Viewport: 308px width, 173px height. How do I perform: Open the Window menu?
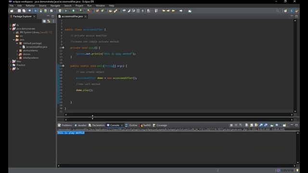click(100, 6)
